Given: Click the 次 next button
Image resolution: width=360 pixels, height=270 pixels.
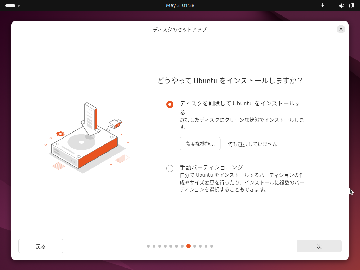Looking at the screenshot, I should coord(319,246).
